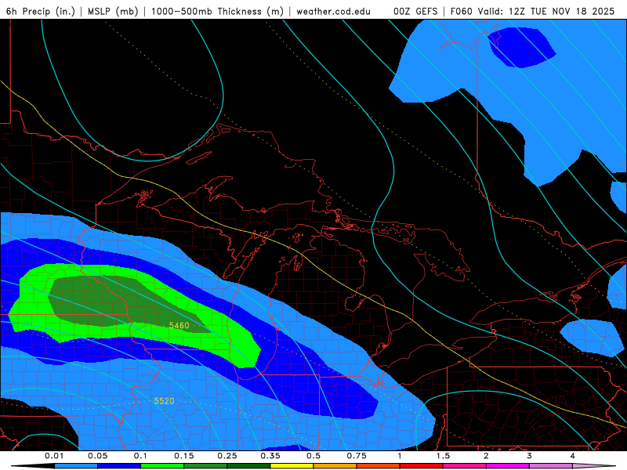Click the 1.5 legend value
This screenshot has width=627, height=470.
pos(443,456)
